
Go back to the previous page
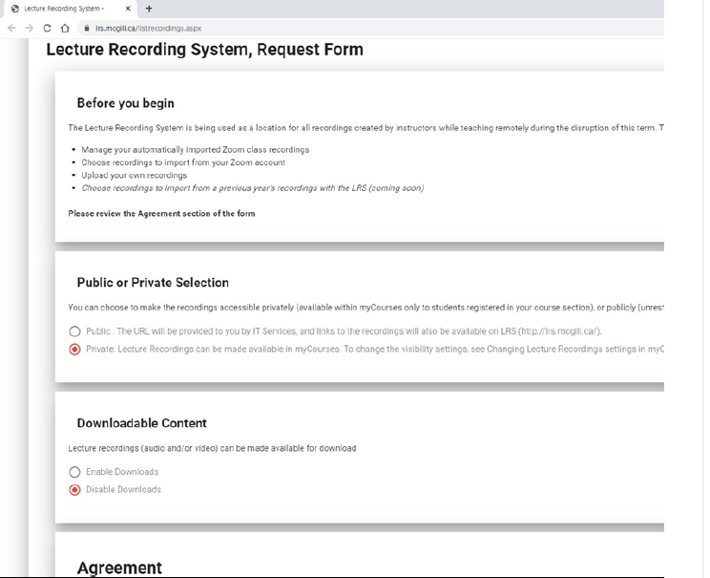(x=10, y=29)
